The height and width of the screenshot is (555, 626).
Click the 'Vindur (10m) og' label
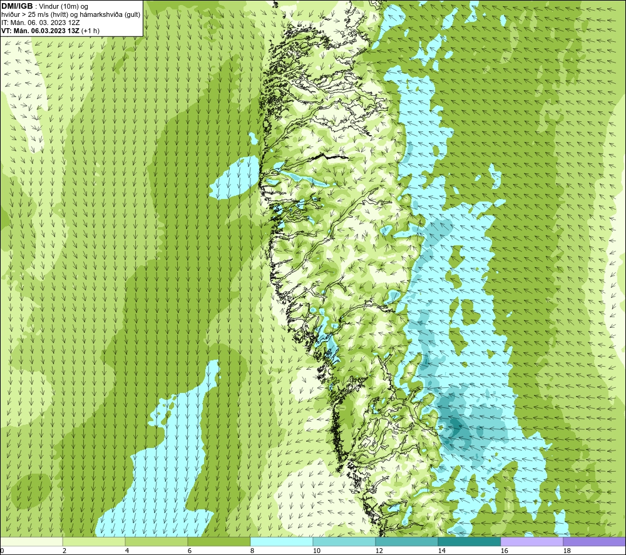click(x=63, y=7)
